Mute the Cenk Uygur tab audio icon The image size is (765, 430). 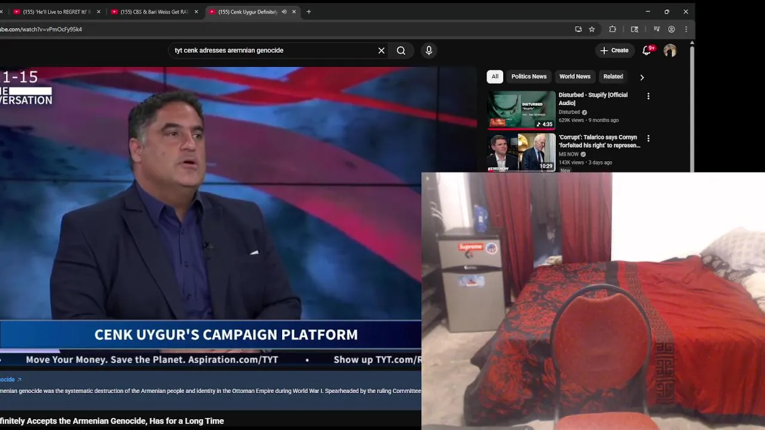284,12
